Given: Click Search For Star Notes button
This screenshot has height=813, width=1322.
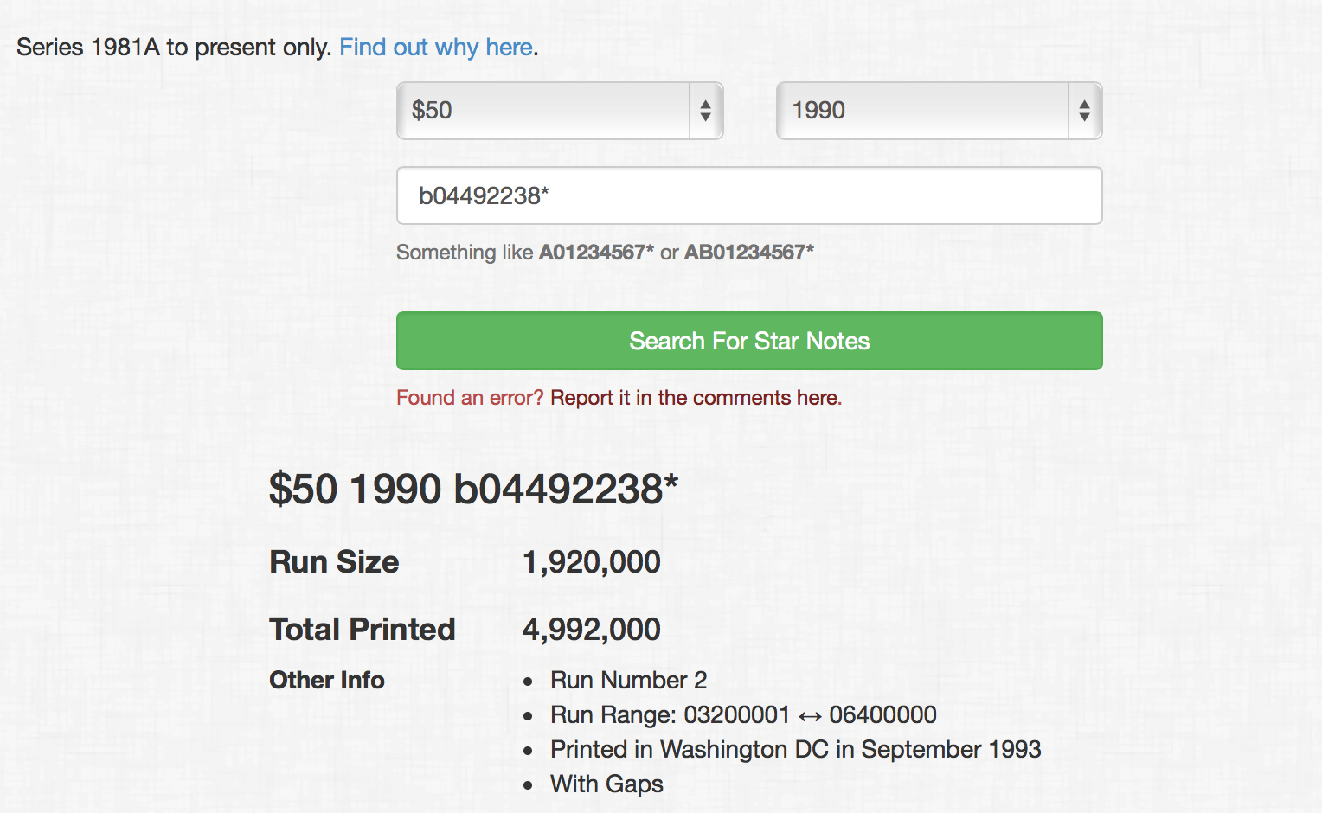Looking at the screenshot, I should click(x=749, y=341).
